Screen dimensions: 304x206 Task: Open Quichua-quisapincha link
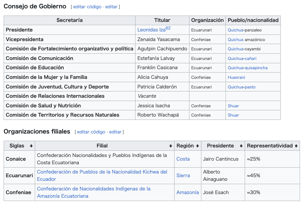pos(247,68)
